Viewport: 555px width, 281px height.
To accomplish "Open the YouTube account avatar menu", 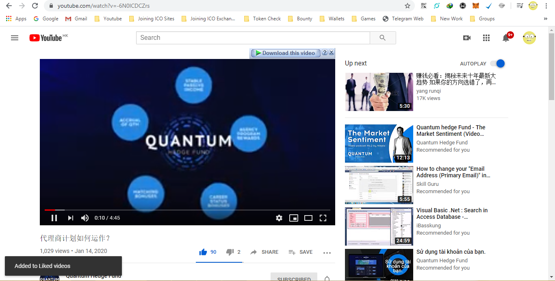I will (x=529, y=38).
